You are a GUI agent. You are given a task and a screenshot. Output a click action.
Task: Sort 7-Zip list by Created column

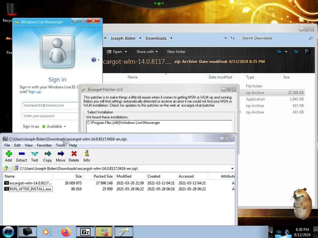161,176
